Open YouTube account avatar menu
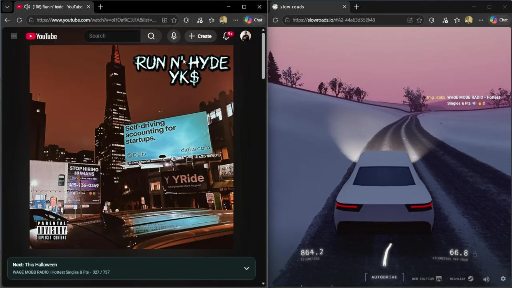The image size is (512, 288). pyautogui.click(x=245, y=36)
